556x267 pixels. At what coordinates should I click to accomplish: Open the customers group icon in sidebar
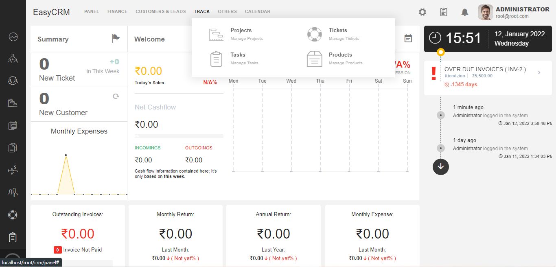[x=13, y=59]
